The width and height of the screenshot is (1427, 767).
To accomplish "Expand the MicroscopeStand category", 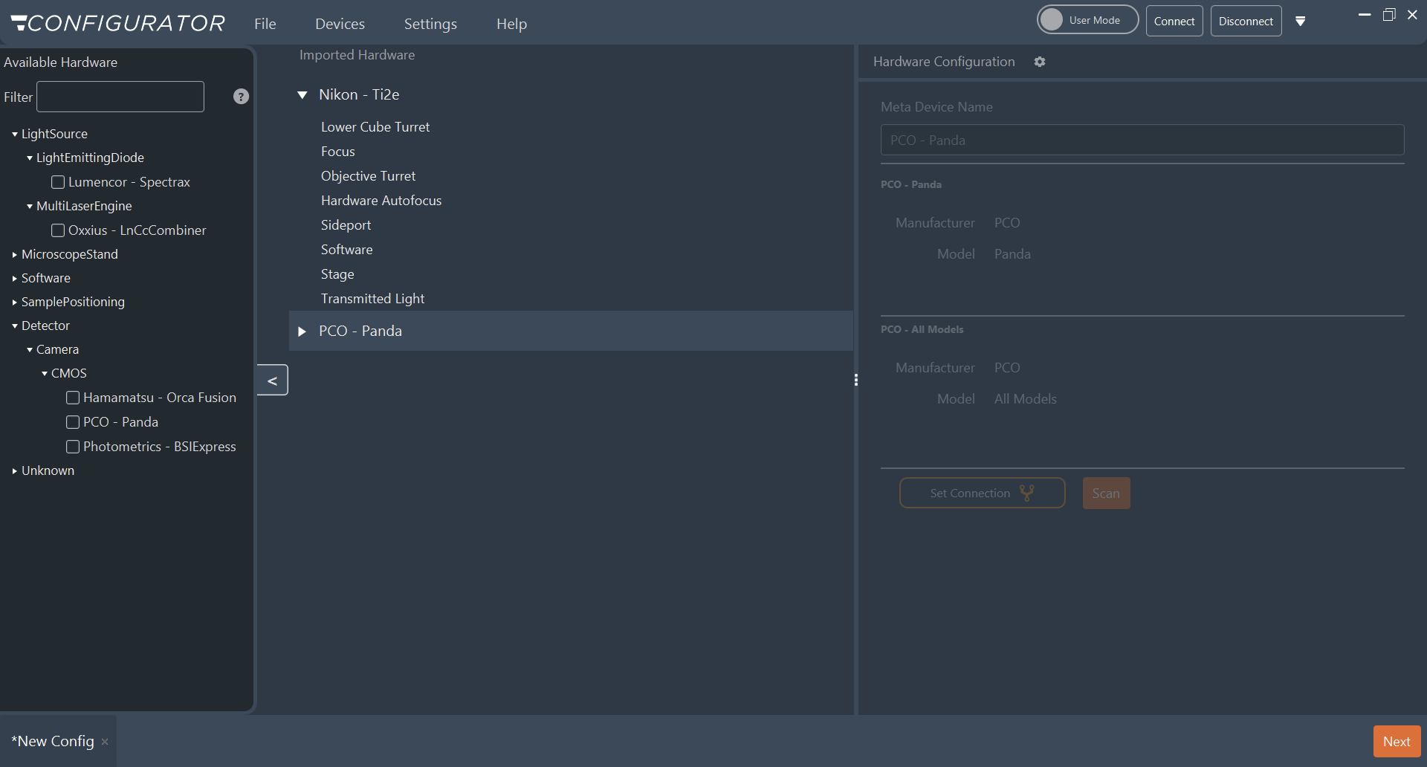I will (x=15, y=255).
